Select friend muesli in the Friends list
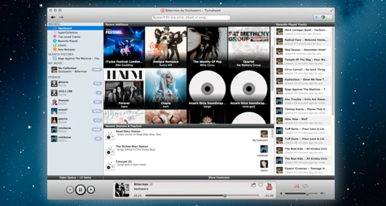 point(75,111)
